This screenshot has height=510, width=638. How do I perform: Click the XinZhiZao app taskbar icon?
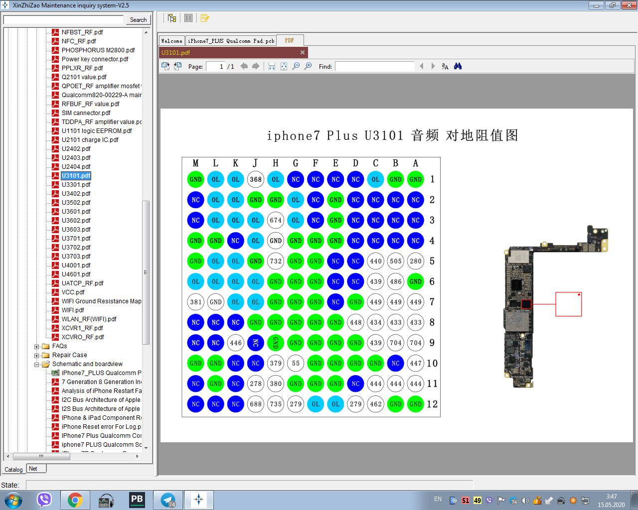(199, 500)
